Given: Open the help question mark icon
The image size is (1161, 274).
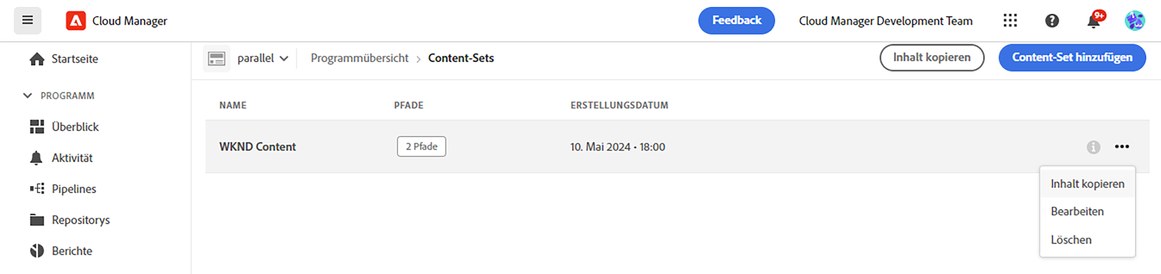Looking at the screenshot, I should 1052,21.
